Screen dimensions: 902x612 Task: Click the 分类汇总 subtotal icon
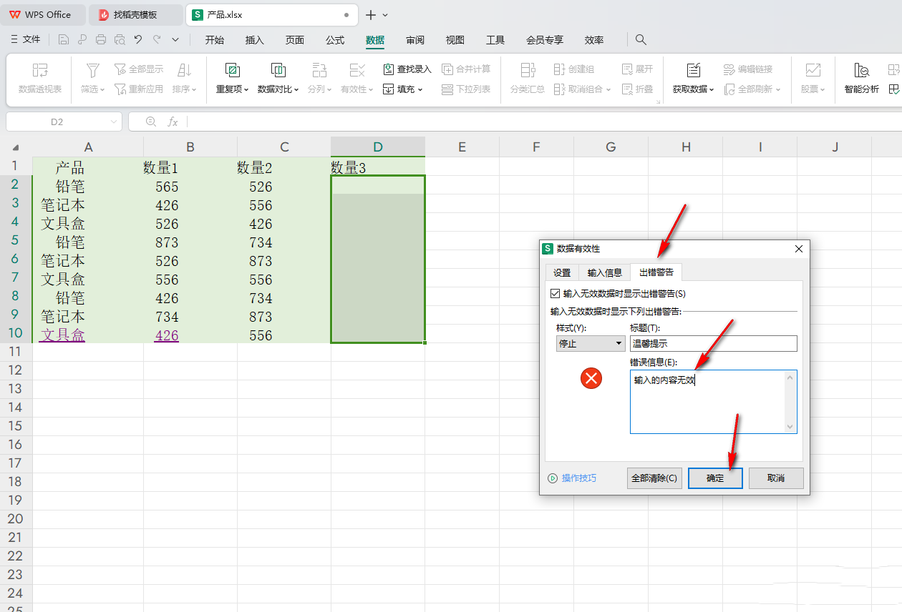click(528, 70)
